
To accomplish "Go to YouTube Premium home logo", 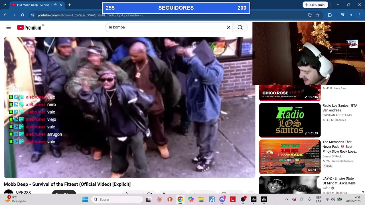I will click(x=29, y=27).
